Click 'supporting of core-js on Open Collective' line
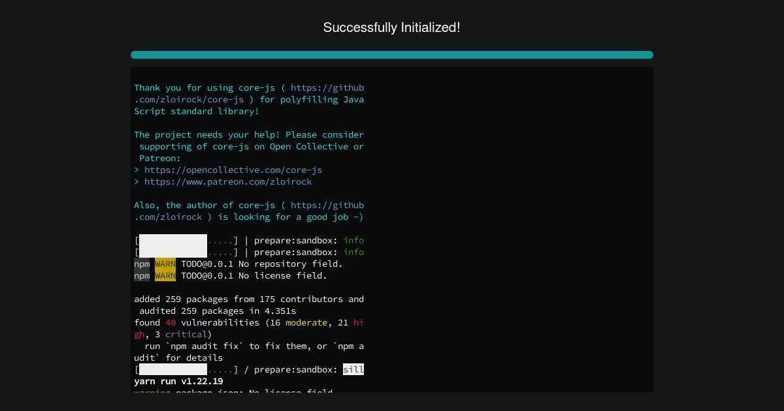 (x=252, y=147)
